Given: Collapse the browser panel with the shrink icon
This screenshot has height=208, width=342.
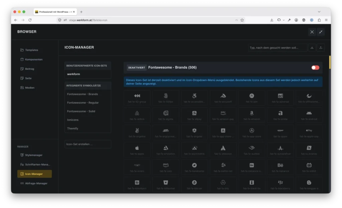Looking at the screenshot, I should tap(321, 32).
